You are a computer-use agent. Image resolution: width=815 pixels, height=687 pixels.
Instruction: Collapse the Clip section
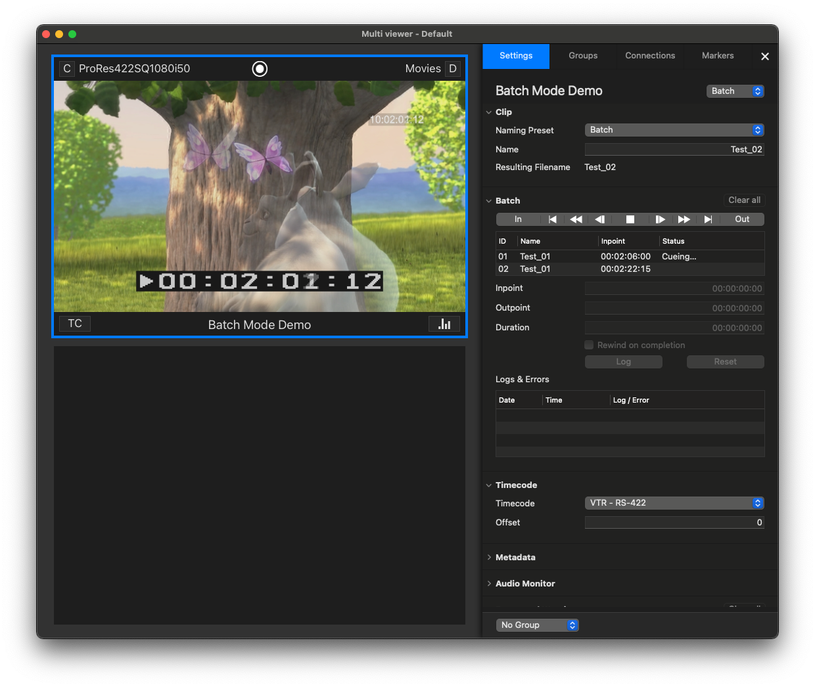pyautogui.click(x=489, y=112)
